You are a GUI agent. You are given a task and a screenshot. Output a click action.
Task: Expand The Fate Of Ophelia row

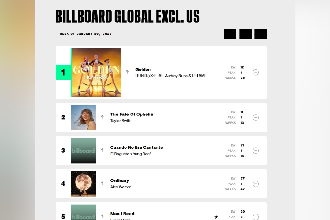click(256, 117)
